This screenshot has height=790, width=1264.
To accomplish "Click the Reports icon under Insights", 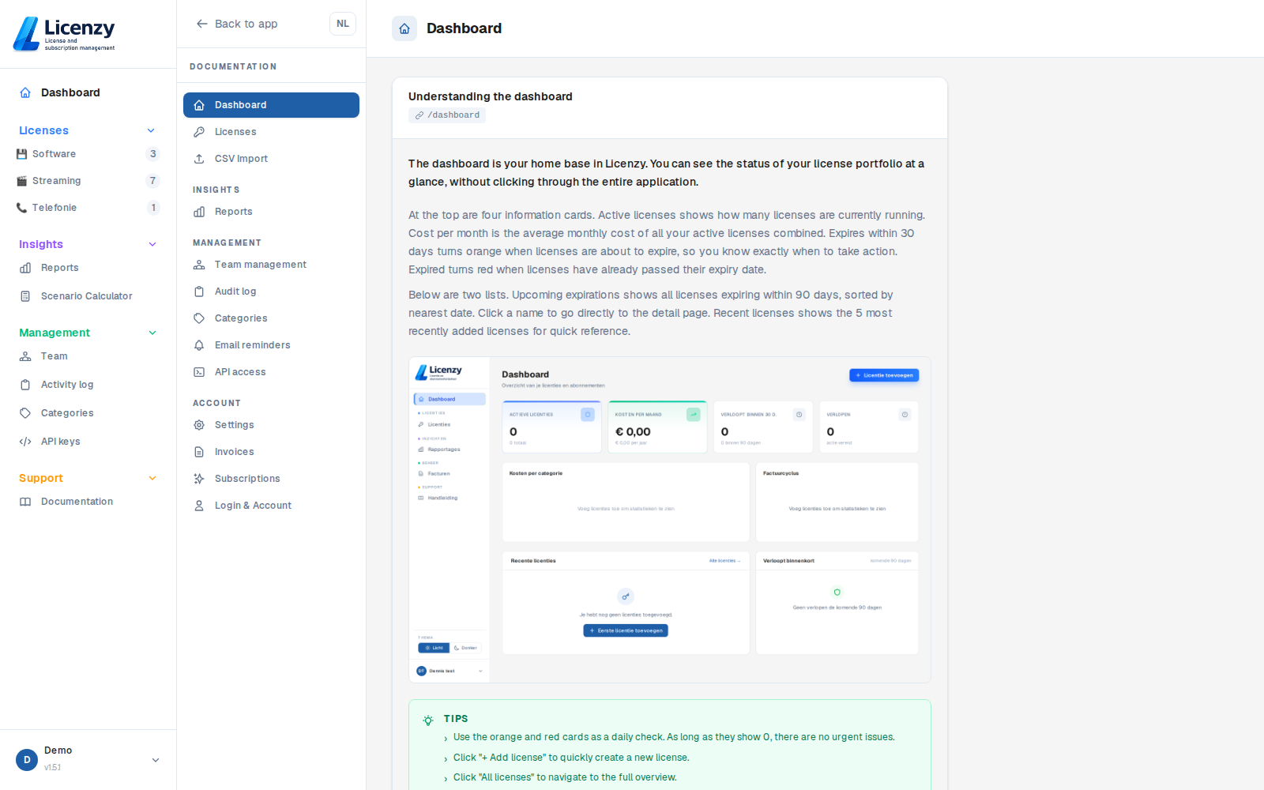I will (25, 268).
